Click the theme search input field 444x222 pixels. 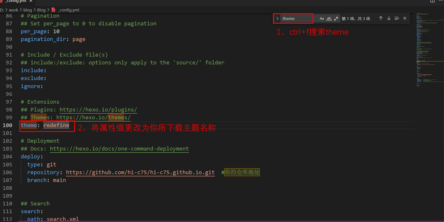point(297,18)
